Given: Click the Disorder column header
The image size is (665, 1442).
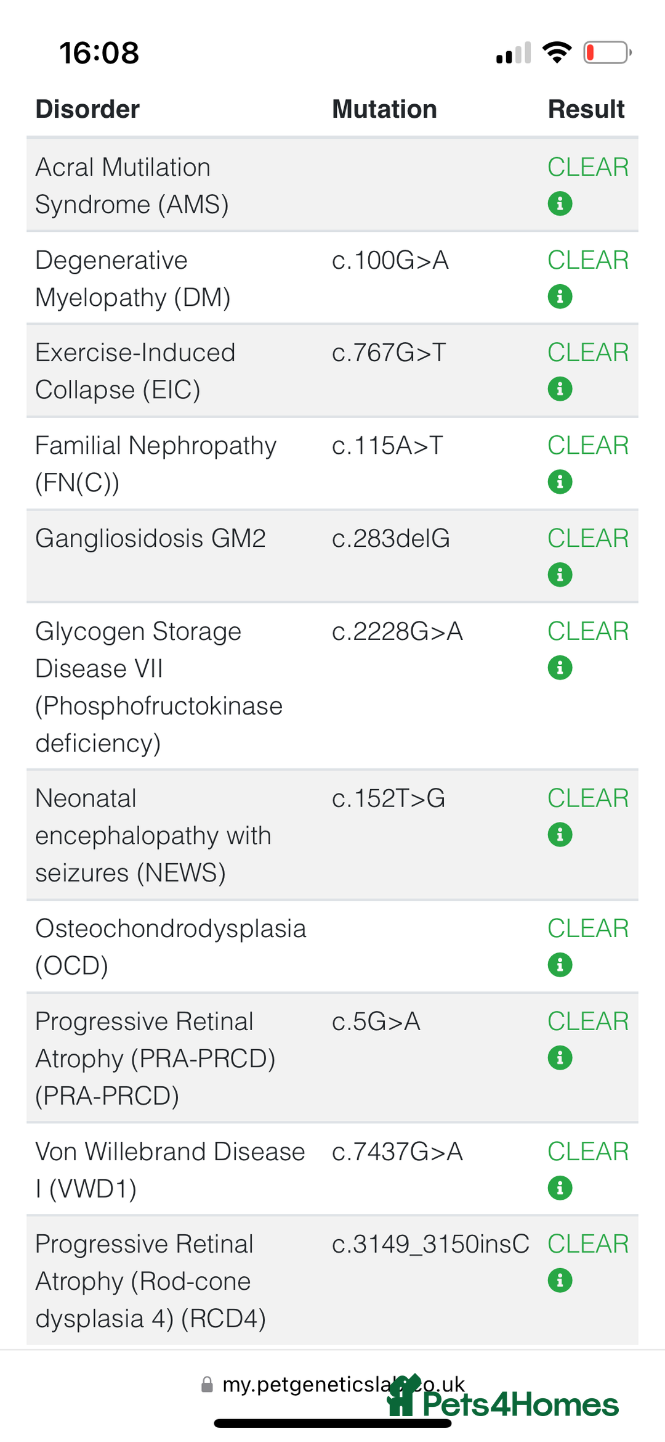Looking at the screenshot, I should click(87, 109).
